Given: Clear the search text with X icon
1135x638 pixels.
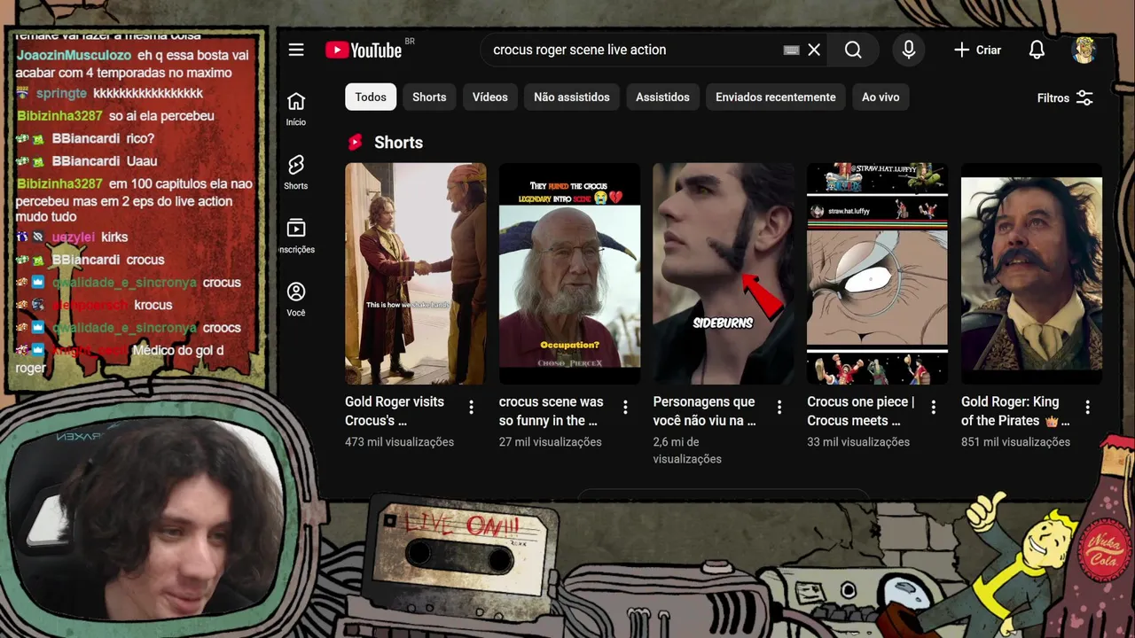Looking at the screenshot, I should pos(814,51).
